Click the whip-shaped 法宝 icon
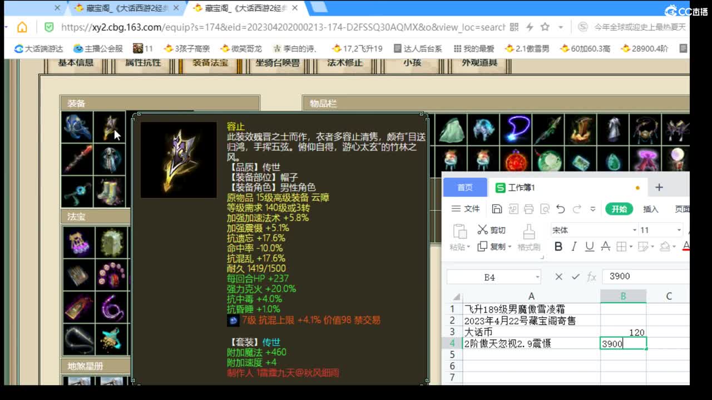 pos(78,340)
